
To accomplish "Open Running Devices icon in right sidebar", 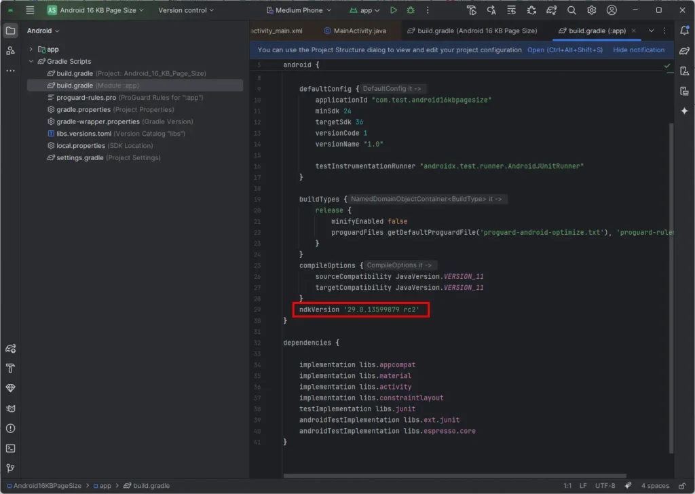I will (x=684, y=92).
